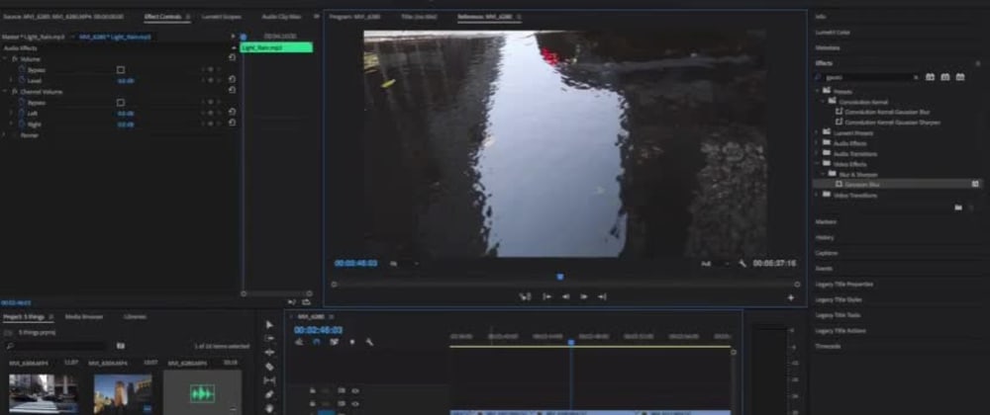The image size is (990, 415).
Task: Click the export icon below Effect Controls
Action: [x=306, y=302]
